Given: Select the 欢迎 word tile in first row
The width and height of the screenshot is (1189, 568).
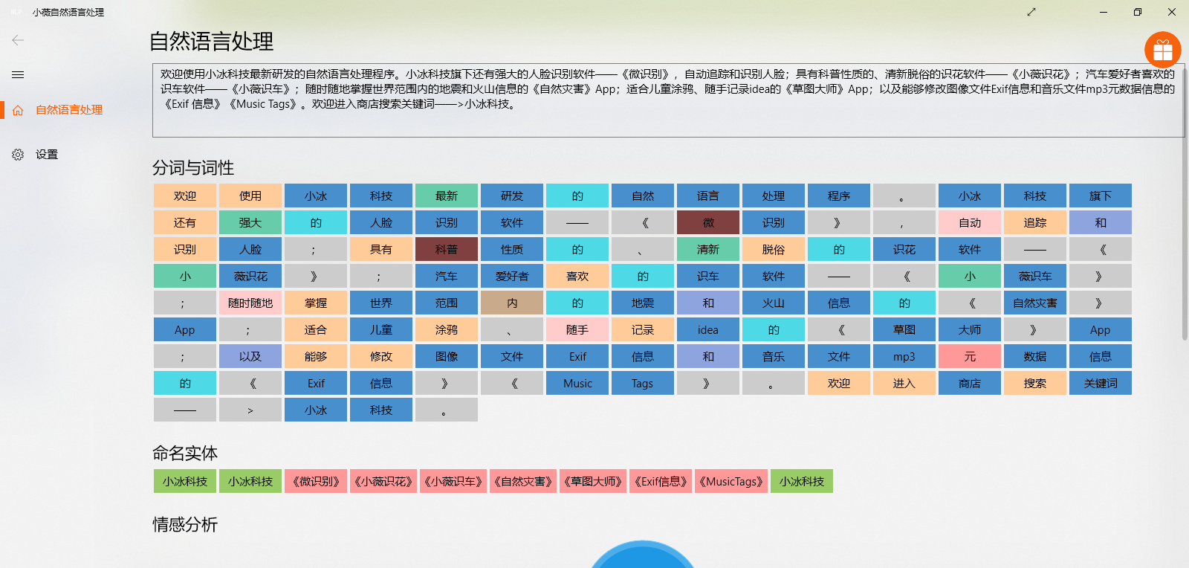Looking at the screenshot, I should [185, 196].
